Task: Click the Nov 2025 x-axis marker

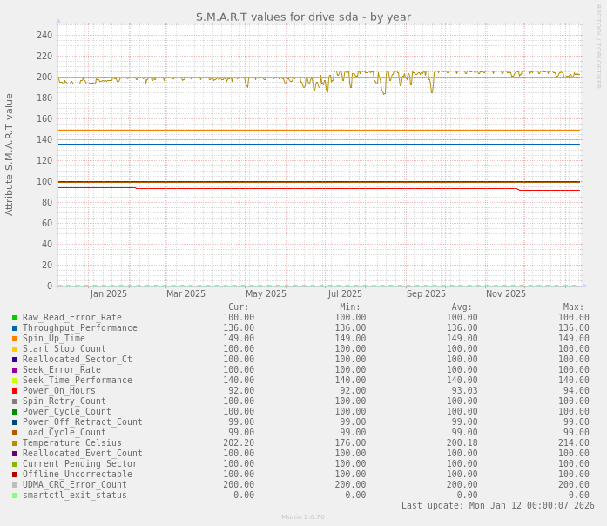Action: tap(505, 294)
